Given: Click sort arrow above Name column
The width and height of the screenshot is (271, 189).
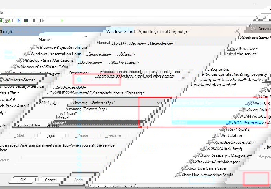Looking at the screenshot, I should point(86,37).
